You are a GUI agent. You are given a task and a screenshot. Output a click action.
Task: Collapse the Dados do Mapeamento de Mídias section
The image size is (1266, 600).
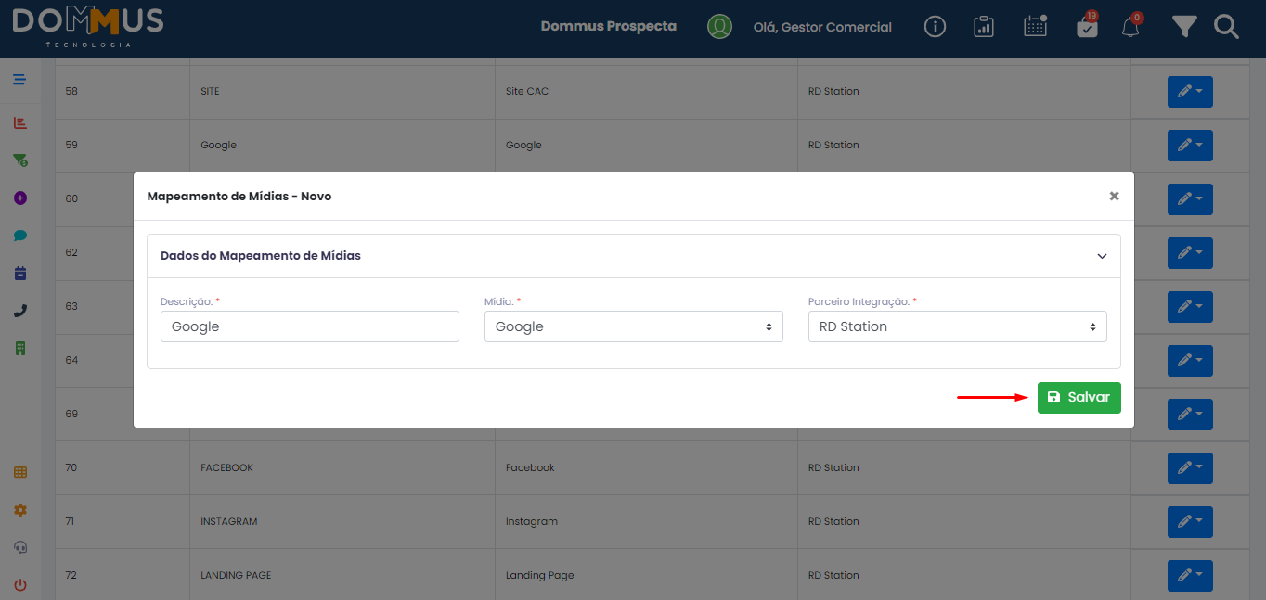click(1102, 256)
